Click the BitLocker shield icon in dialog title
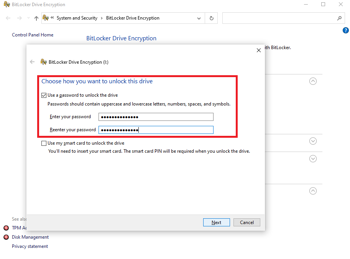Viewport: 350px width, 259px height. coord(43,61)
